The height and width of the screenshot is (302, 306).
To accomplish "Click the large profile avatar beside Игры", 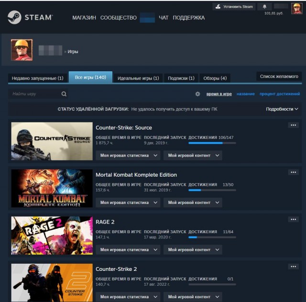I will tap(22, 50).
